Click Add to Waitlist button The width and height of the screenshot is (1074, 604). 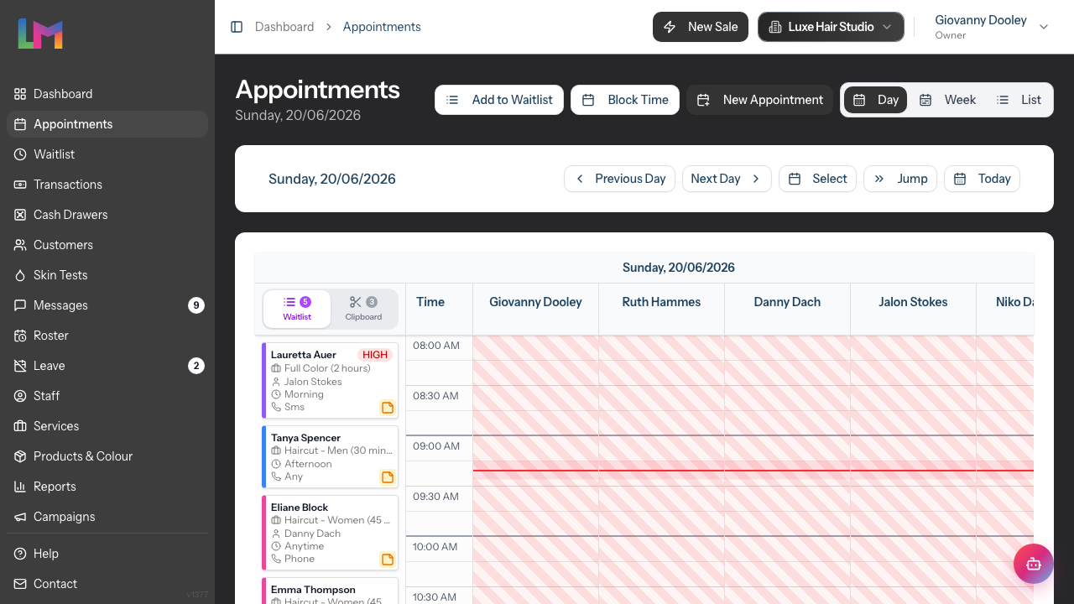point(499,100)
